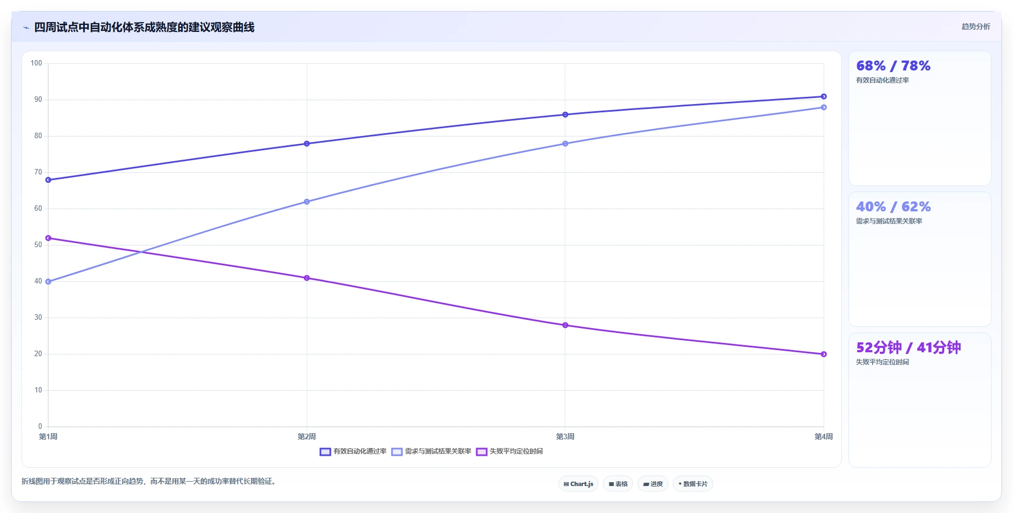Click the 100 label on the y-axis
Viewport: 1013px width, 513px height.
coord(36,63)
